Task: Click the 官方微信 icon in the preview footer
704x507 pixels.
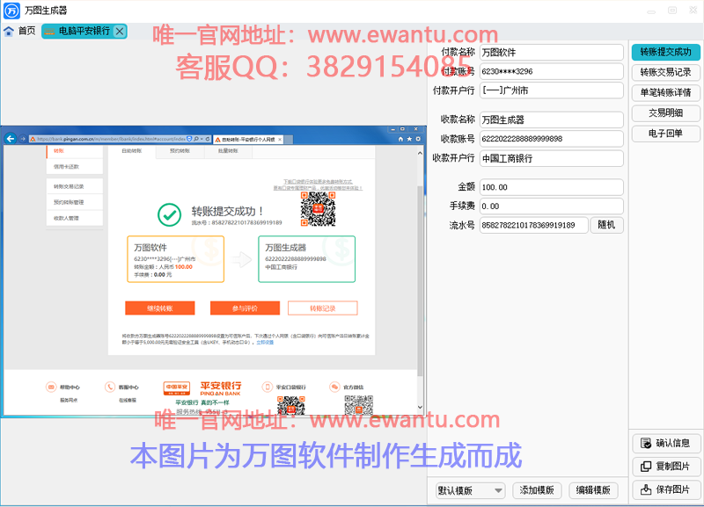Action: click(x=334, y=387)
